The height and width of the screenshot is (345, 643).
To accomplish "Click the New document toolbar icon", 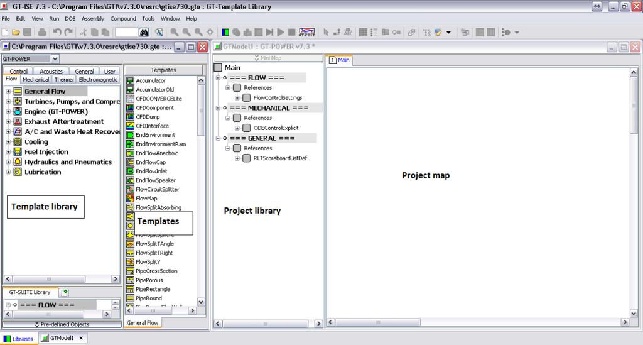I will pos(5,32).
